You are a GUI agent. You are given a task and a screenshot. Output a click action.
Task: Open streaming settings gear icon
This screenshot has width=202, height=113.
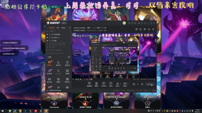click(x=142, y=84)
